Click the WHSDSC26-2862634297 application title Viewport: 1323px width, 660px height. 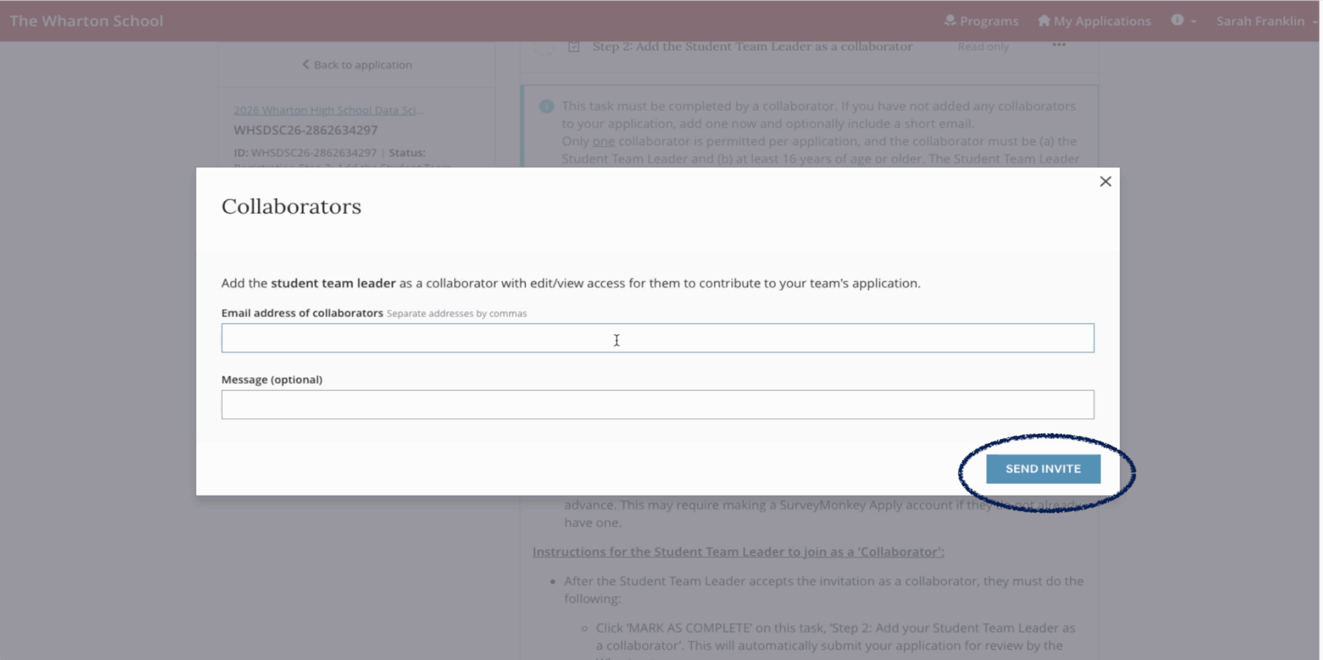coord(305,130)
